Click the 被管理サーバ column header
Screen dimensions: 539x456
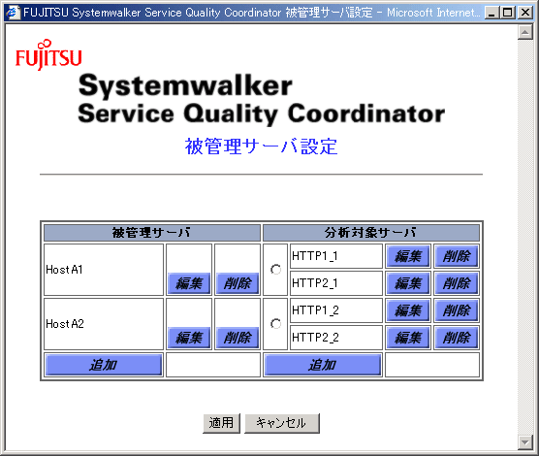click(152, 233)
